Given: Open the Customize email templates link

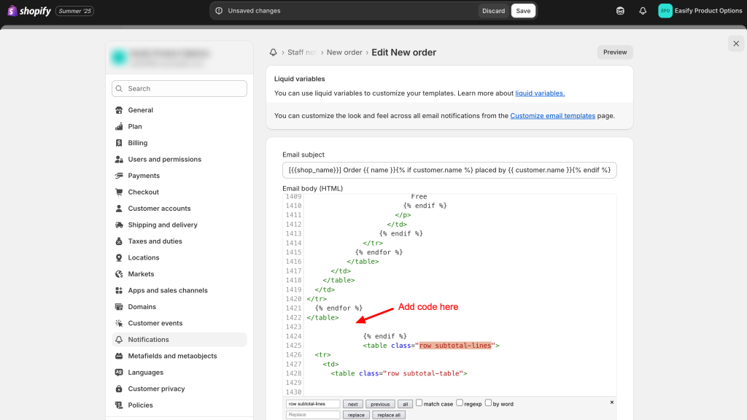Looking at the screenshot, I should click(x=553, y=116).
